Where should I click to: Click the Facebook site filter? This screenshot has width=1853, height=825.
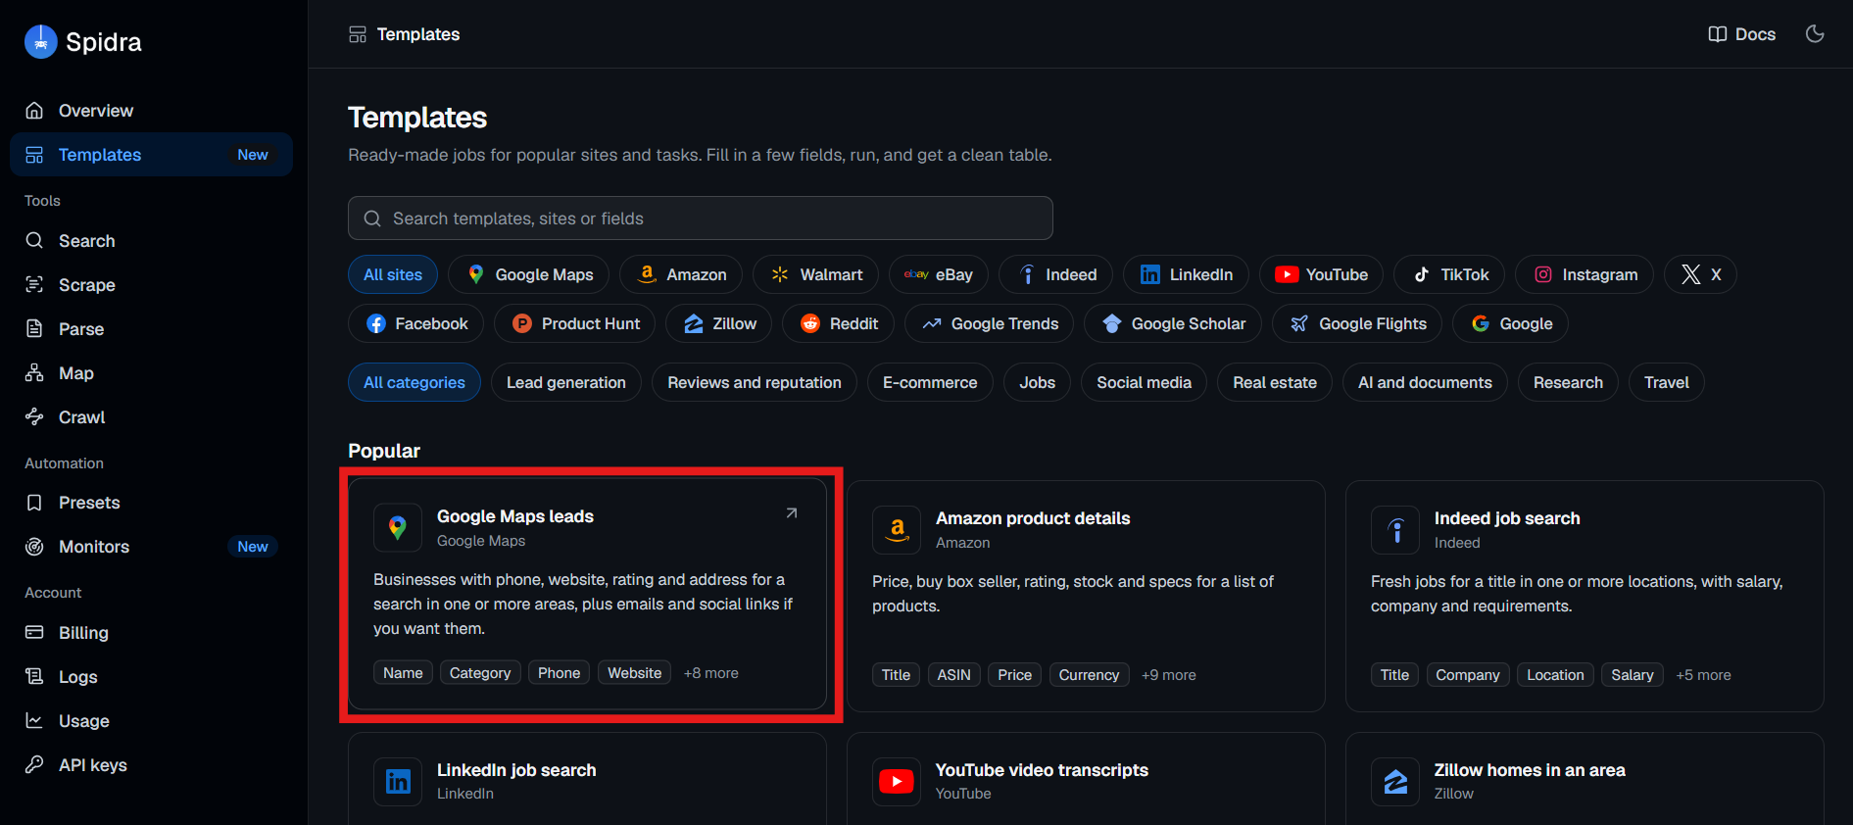[416, 323]
